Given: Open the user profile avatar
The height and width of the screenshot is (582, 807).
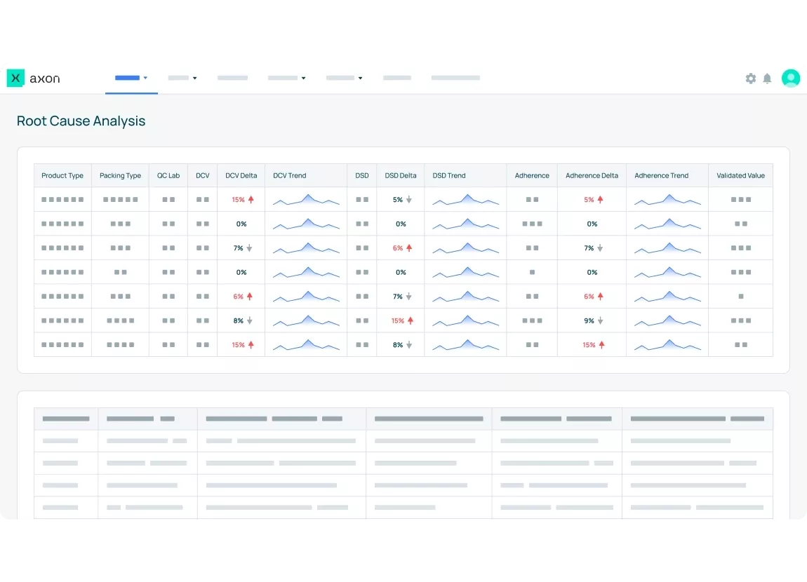Looking at the screenshot, I should (x=791, y=78).
